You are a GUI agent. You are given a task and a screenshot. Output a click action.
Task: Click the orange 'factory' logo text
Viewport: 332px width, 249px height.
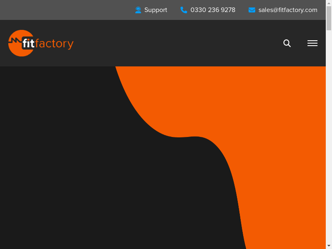[x=54, y=44]
